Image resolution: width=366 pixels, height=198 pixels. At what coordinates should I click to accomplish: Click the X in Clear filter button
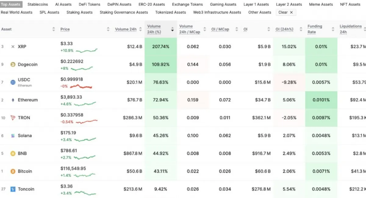[x=291, y=13]
